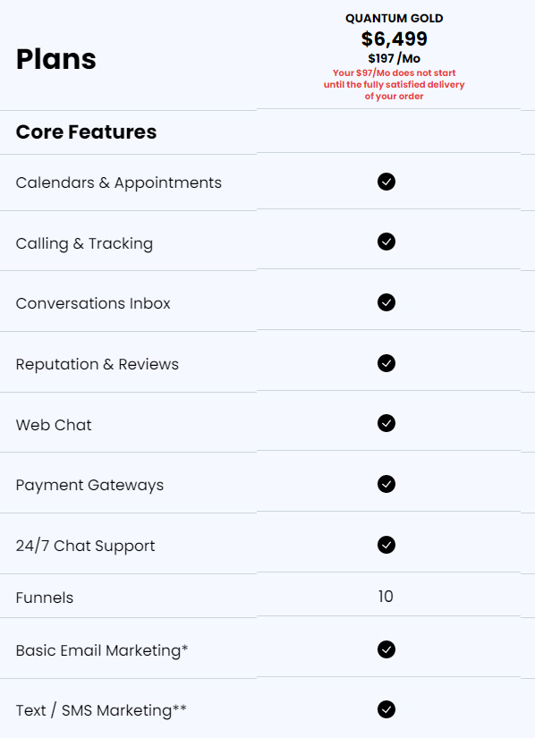The height and width of the screenshot is (738, 535).
Task: Click the Payment Gateways checkmark icon
Action: click(386, 484)
